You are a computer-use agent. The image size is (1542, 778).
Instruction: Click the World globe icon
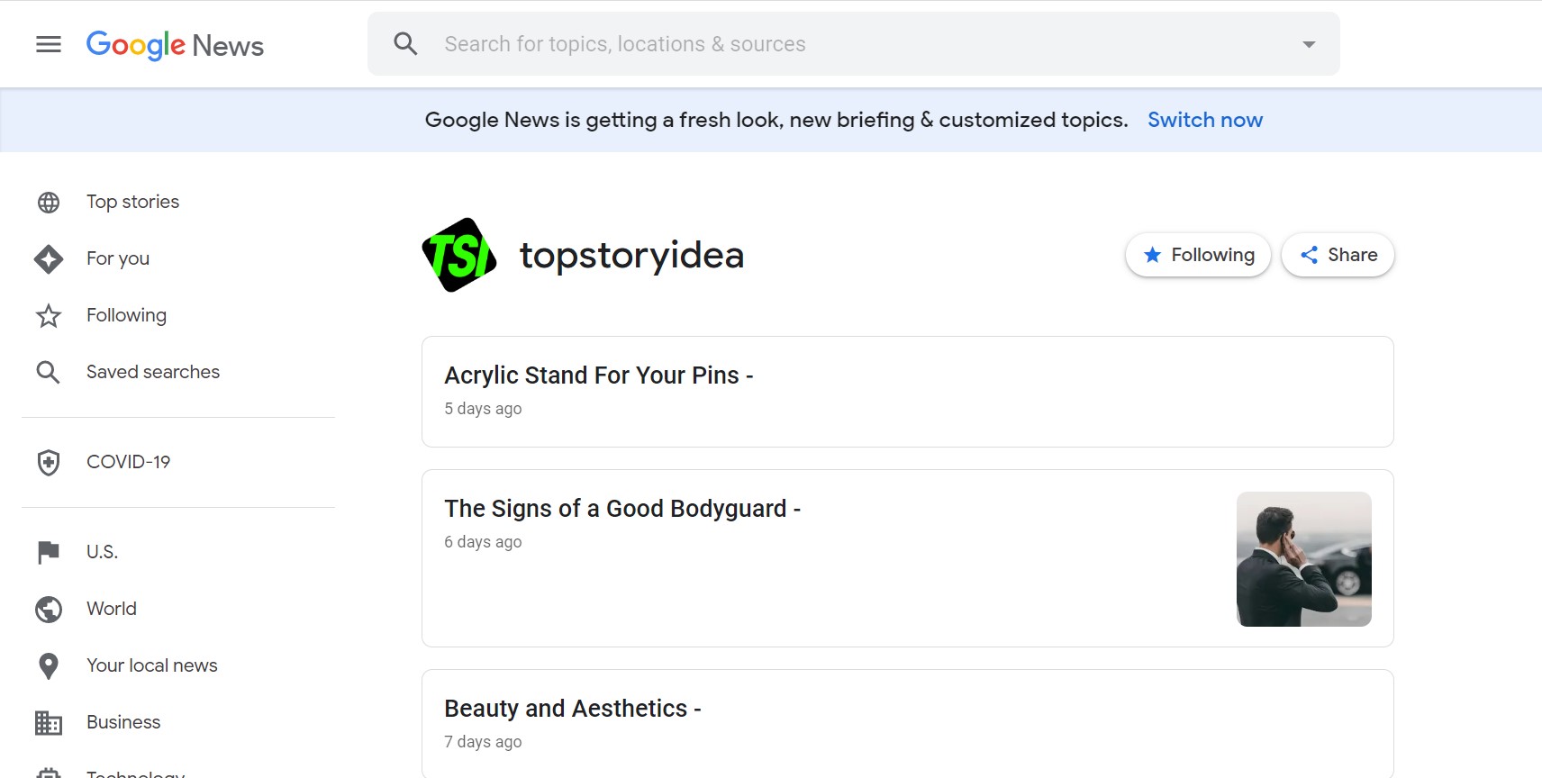point(49,610)
